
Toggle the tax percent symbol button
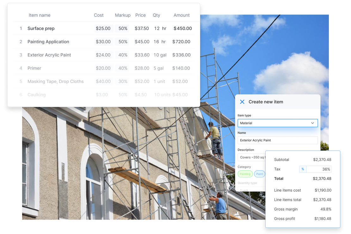[303, 169]
